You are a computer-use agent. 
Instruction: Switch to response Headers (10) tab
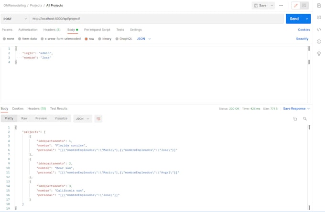point(37,109)
